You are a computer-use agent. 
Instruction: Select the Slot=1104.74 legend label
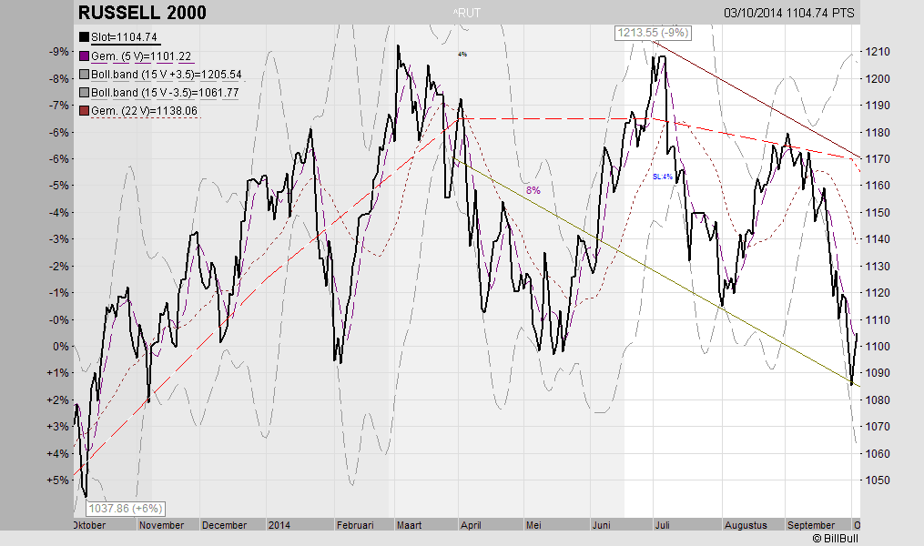124,37
